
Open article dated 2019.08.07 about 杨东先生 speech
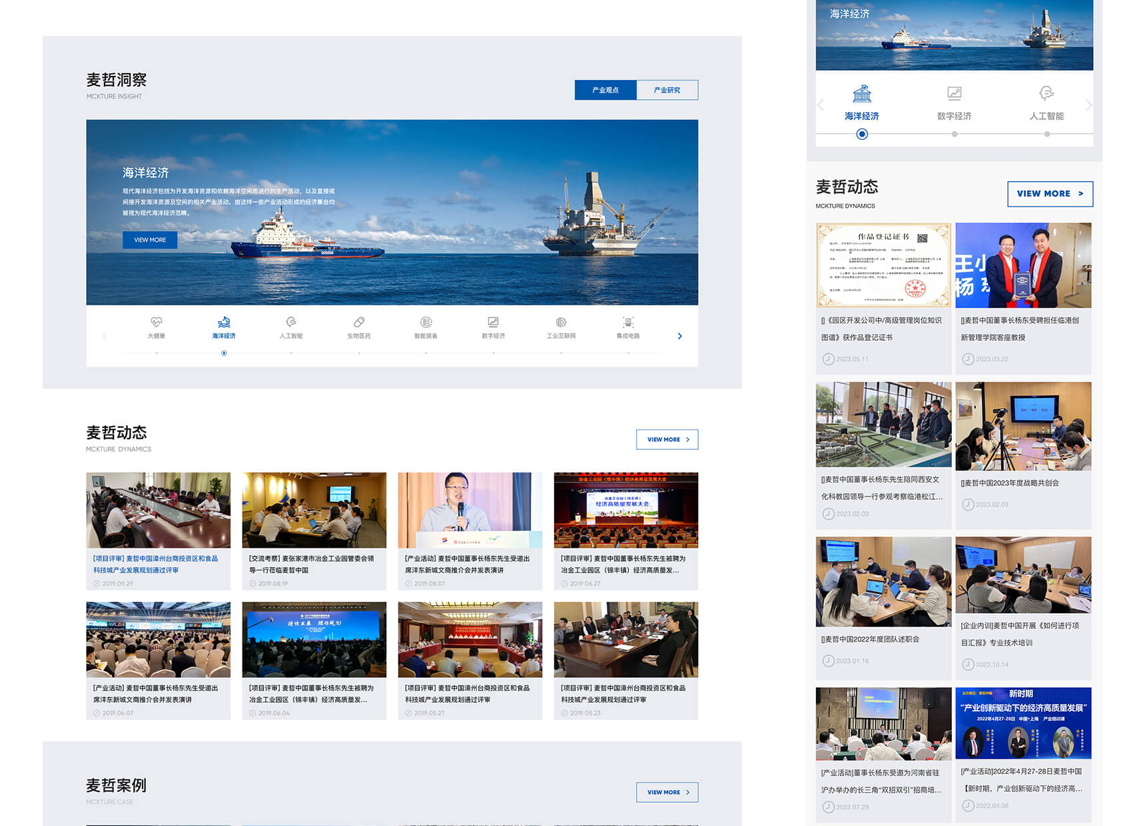pyautogui.click(x=468, y=564)
